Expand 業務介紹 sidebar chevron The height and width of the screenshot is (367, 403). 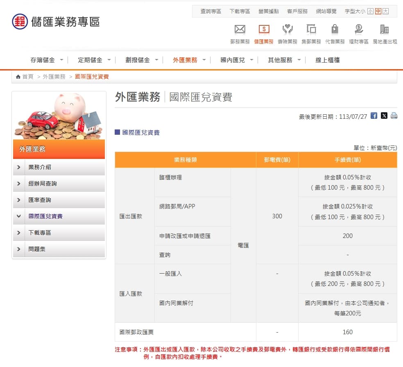[x=18, y=167]
